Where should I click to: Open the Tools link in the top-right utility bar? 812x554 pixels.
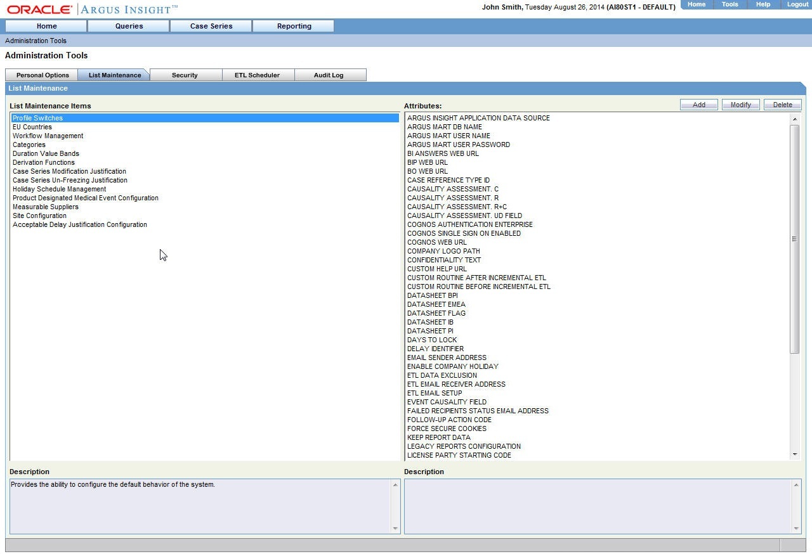tap(730, 4)
